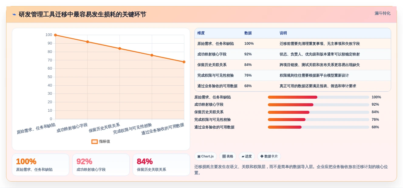Click the 维度 table column header
This screenshot has width=403, height=188.
[x=201, y=33]
